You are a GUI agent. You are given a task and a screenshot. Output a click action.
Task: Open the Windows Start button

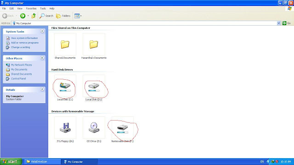(11, 162)
